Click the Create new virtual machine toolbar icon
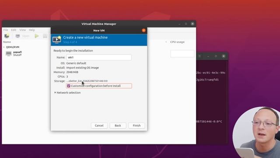This screenshot has width=280, height=158. click(x=7, y=36)
